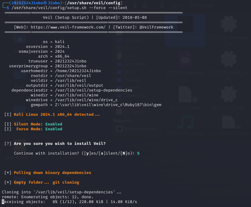Click the @VeilFramework Twitter handle text
The width and height of the screenshot is (251, 207).
click(156, 27)
